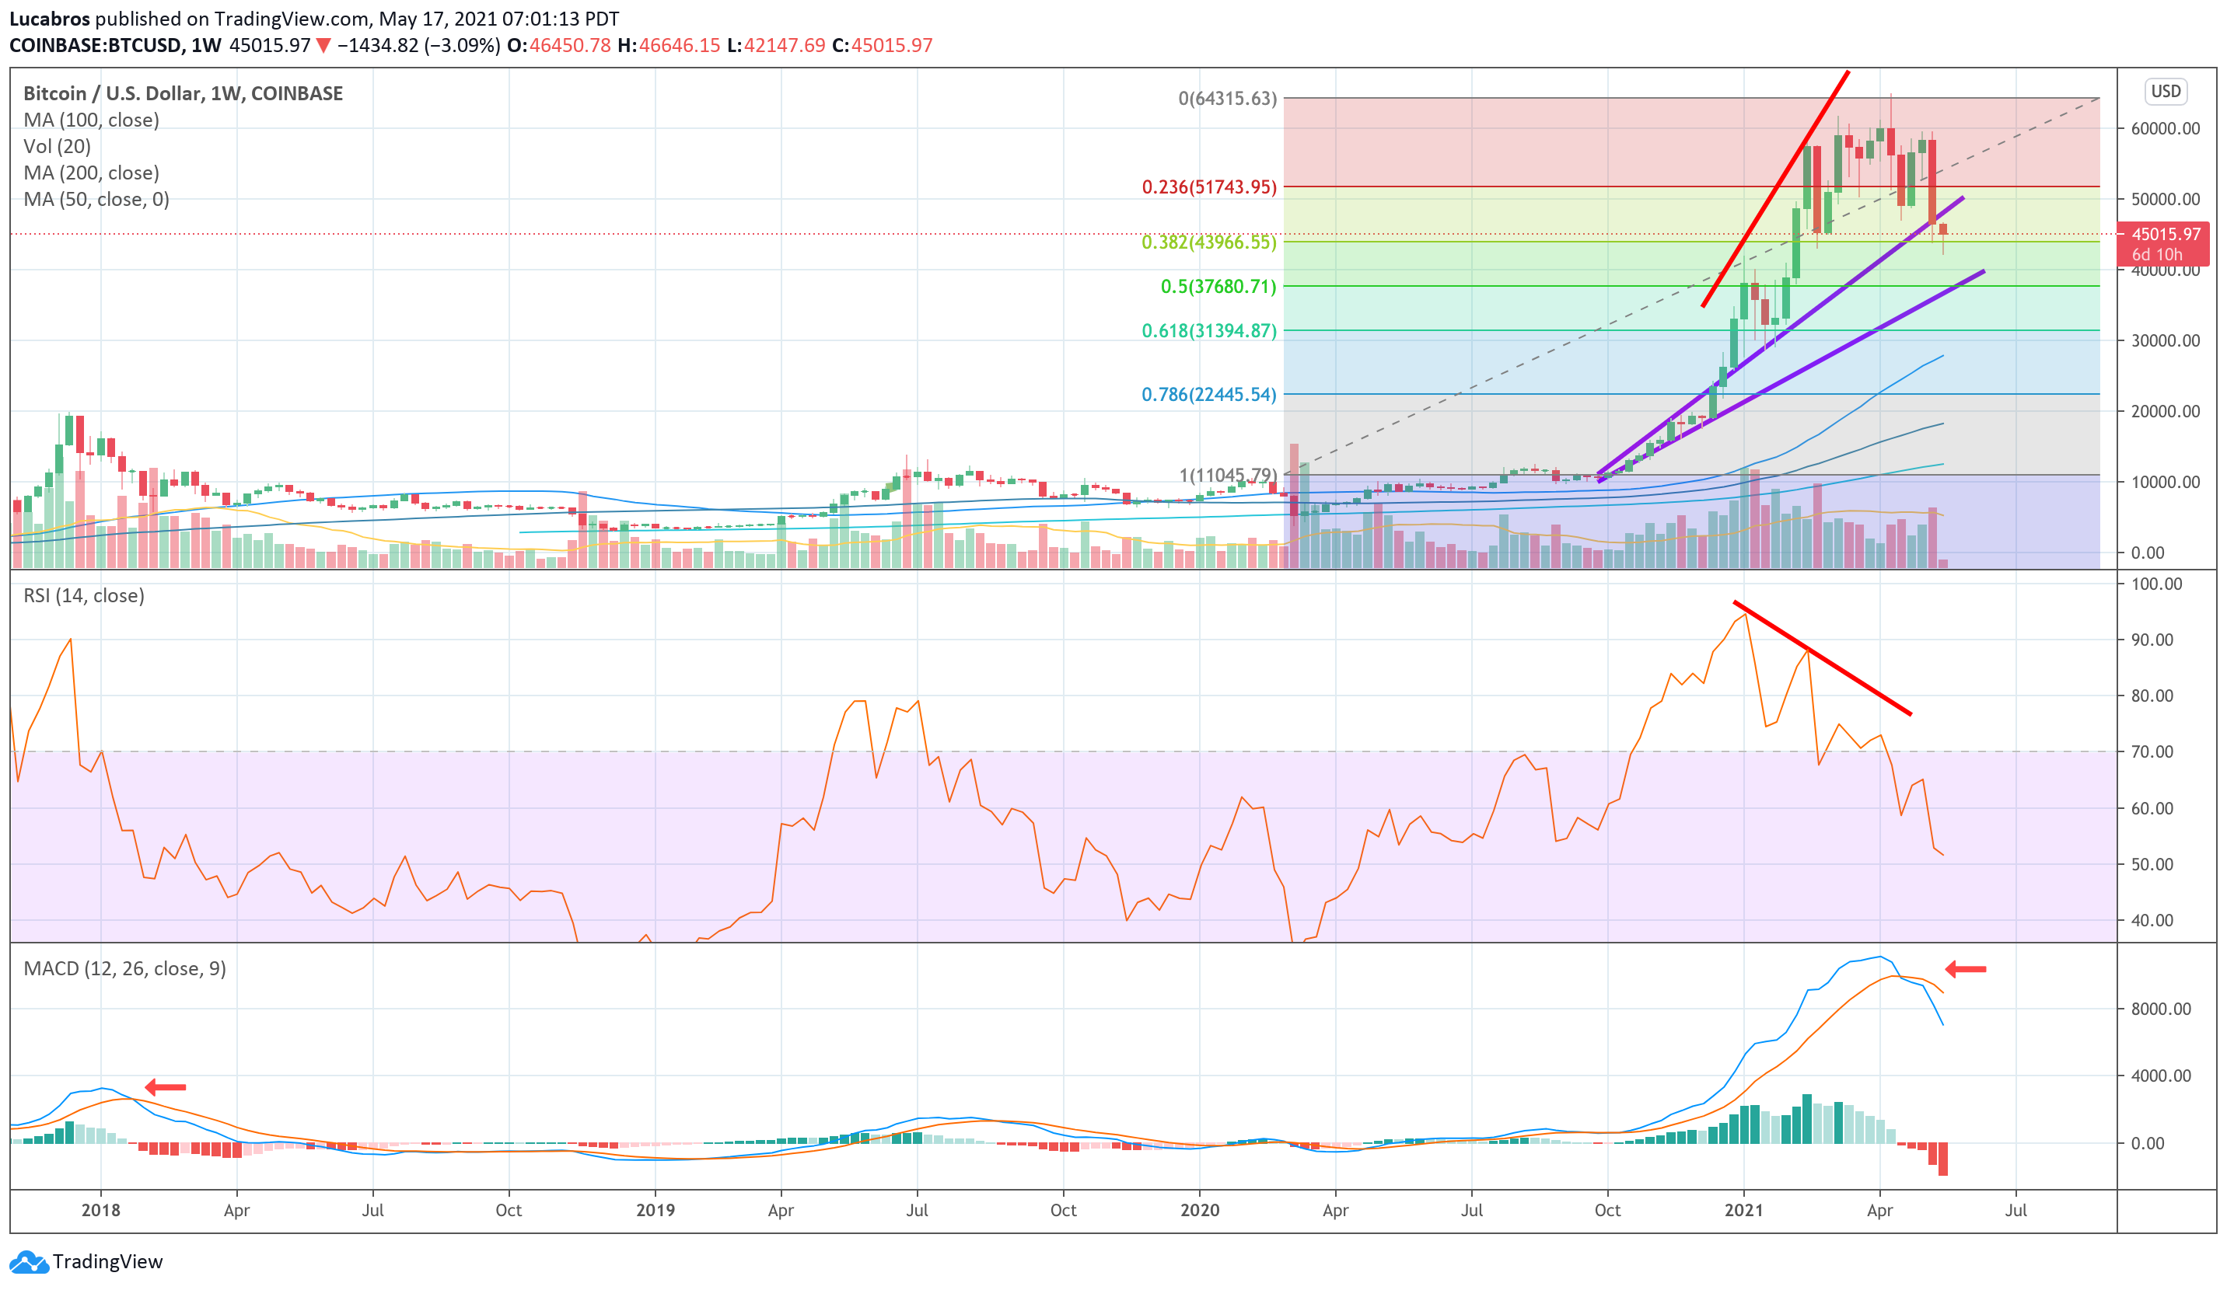
Task: Click the 2021 label on time axis
Action: pyautogui.click(x=1743, y=1210)
